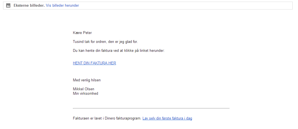The image size is (298, 129).
Task: Click the company name 'Min virksomhed'
Action: pyautogui.click(x=86, y=93)
